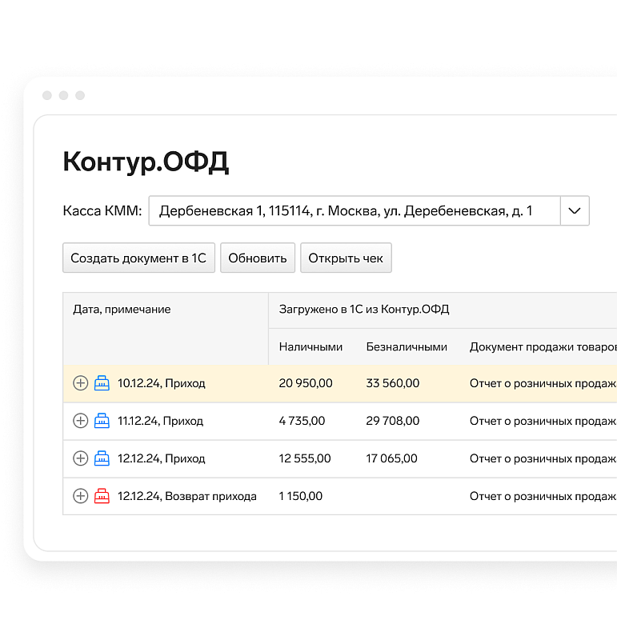617x640 pixels.
Task: Click the Касса ККМ address field
Action: click(355, 210)
